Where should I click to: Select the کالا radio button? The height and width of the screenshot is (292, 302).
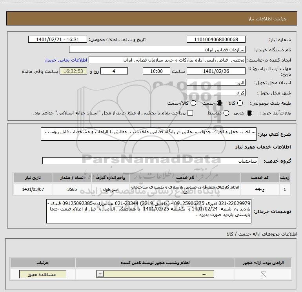click(240, 103)
